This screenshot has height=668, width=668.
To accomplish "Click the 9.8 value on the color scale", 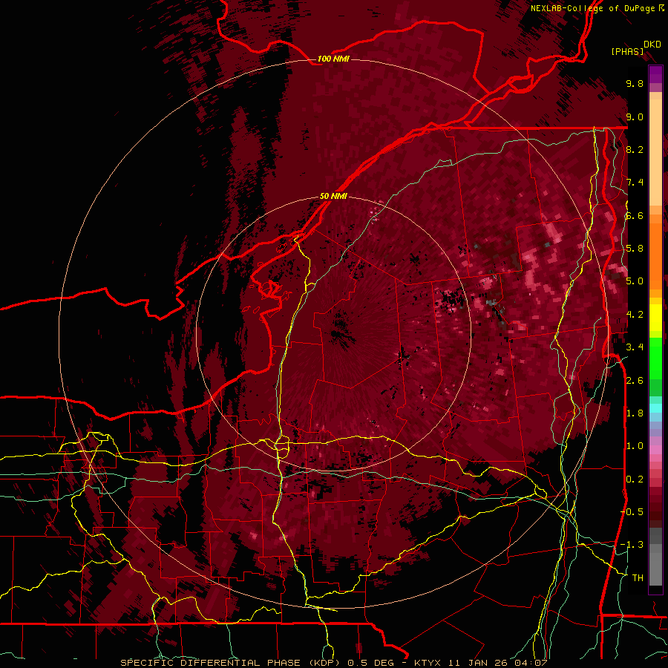I will [x=635, y=83].
